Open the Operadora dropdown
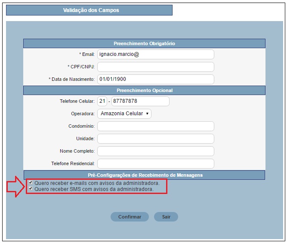The height and width of the screenshot is (243, 287). pos(124,114)
